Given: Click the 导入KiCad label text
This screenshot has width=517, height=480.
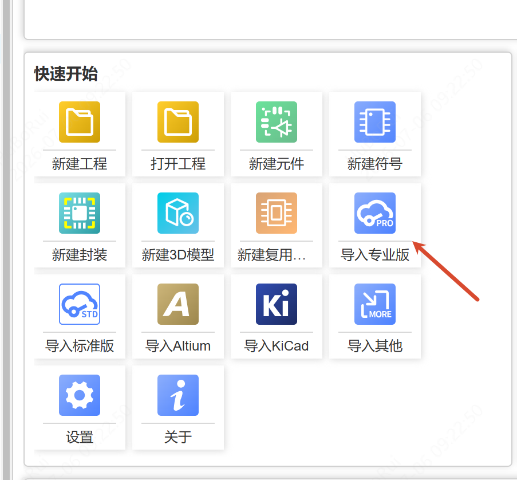Looking at the screenshot, I should 277,346.
